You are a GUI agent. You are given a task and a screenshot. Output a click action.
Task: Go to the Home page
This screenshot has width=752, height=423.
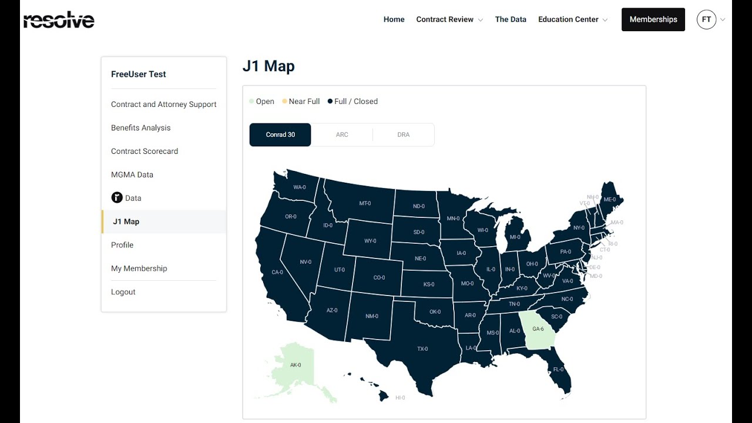tap(394, 19)
